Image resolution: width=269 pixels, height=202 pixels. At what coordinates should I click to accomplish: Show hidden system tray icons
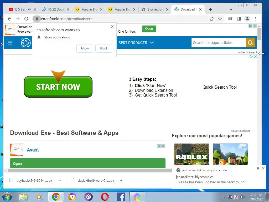223,197
